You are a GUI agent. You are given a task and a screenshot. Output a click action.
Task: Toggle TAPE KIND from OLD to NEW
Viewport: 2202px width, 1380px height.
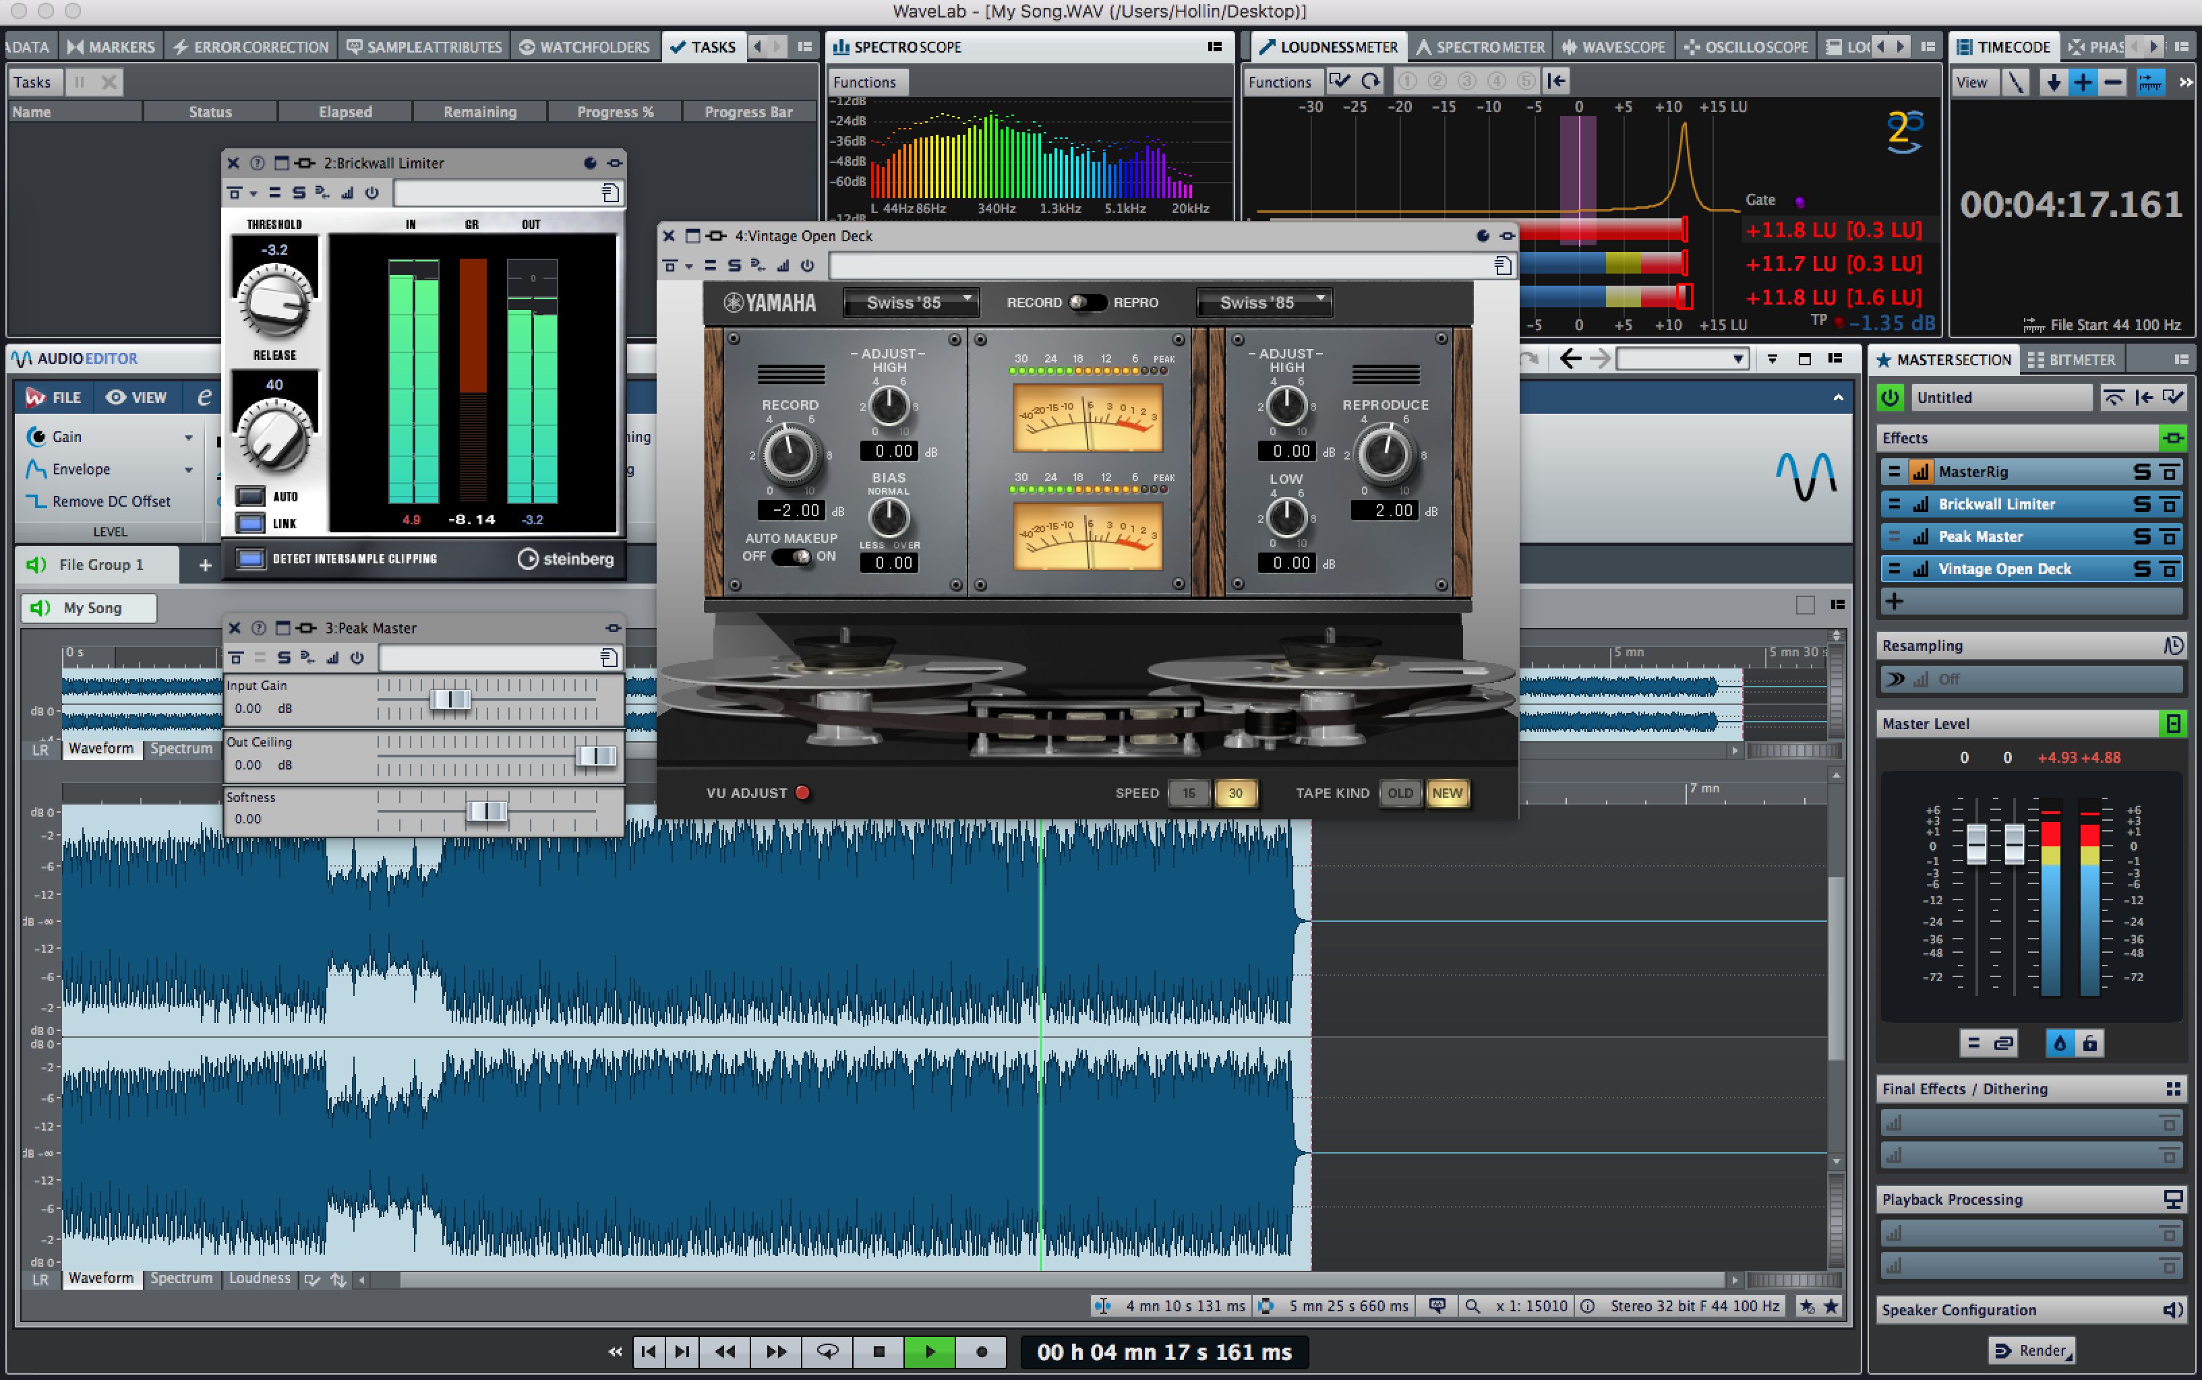pyautogui.click(x=1446, y=790)
